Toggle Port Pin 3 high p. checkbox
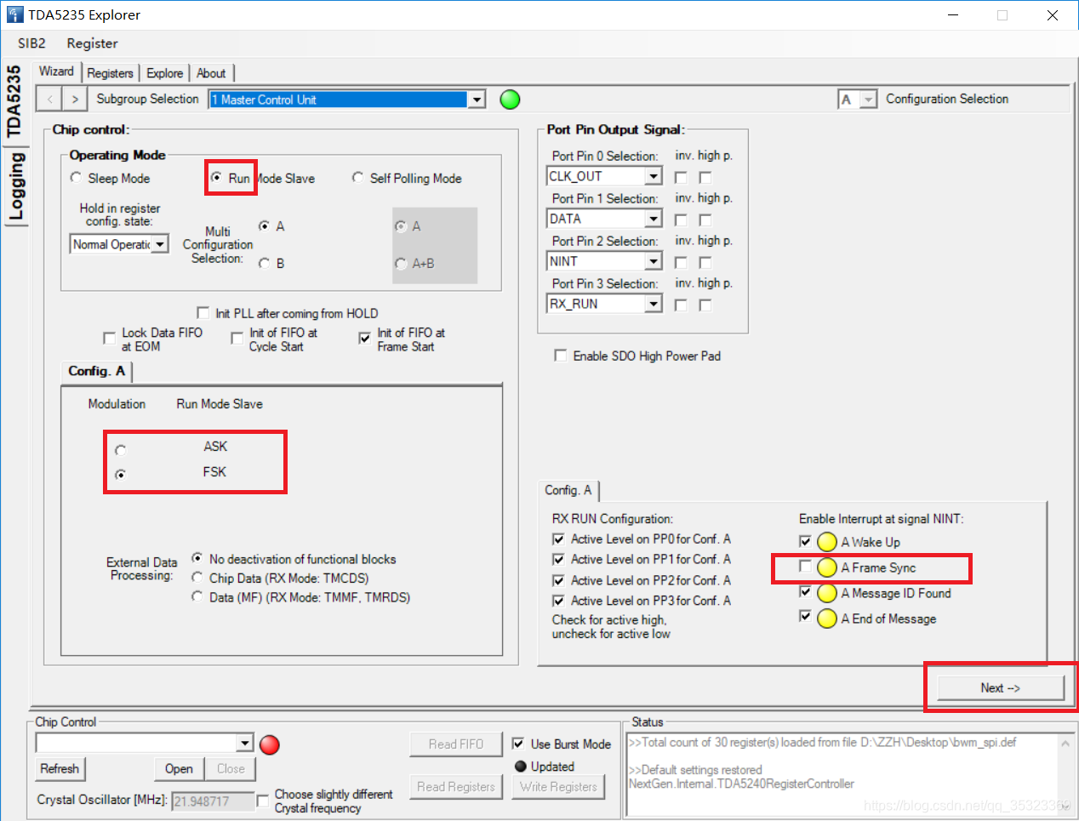 pos(705,305)
